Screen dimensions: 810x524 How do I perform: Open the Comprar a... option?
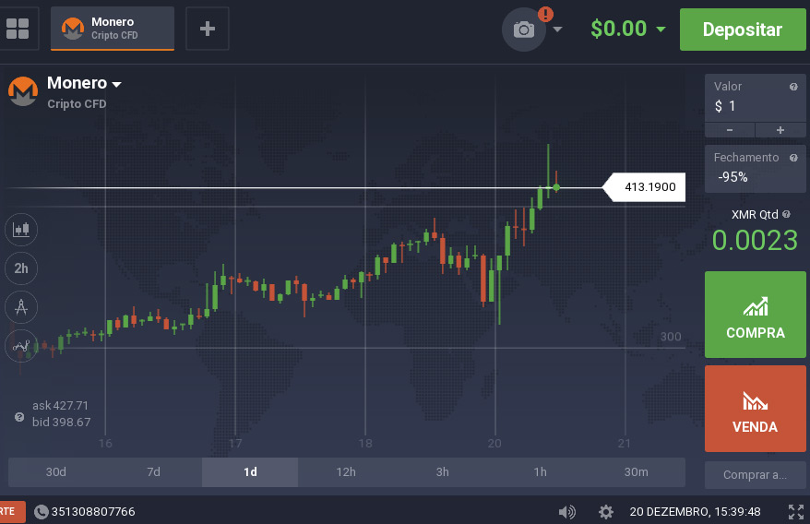pos(756,475)
